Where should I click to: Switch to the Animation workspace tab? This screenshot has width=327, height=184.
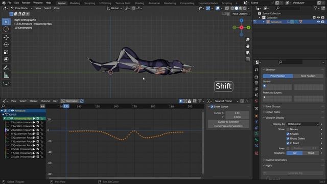pyautogui.click(x=154, y=3)
